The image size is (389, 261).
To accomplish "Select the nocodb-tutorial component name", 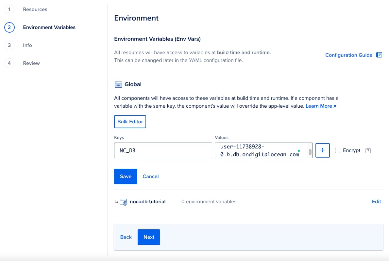I will [x=148, y=202].
